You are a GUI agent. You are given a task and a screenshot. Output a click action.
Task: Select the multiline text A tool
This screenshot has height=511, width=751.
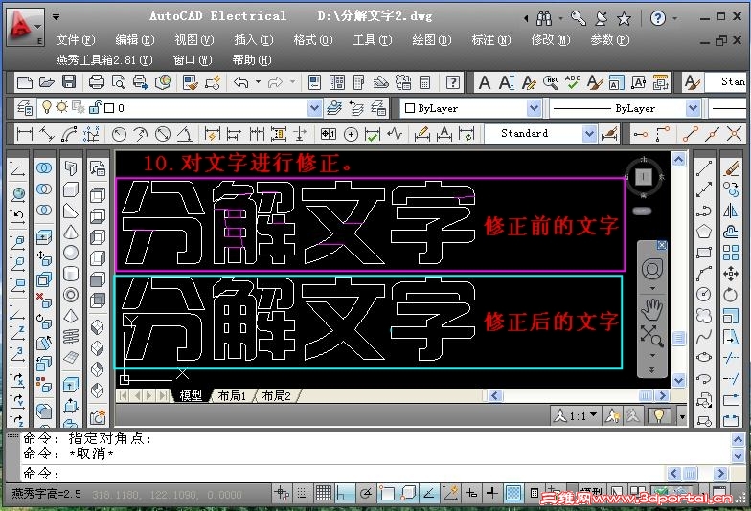coord(485,82)
